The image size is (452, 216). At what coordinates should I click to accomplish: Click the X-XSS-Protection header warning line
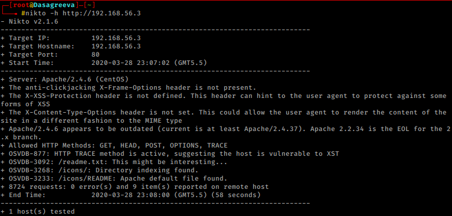coord(224,100)
